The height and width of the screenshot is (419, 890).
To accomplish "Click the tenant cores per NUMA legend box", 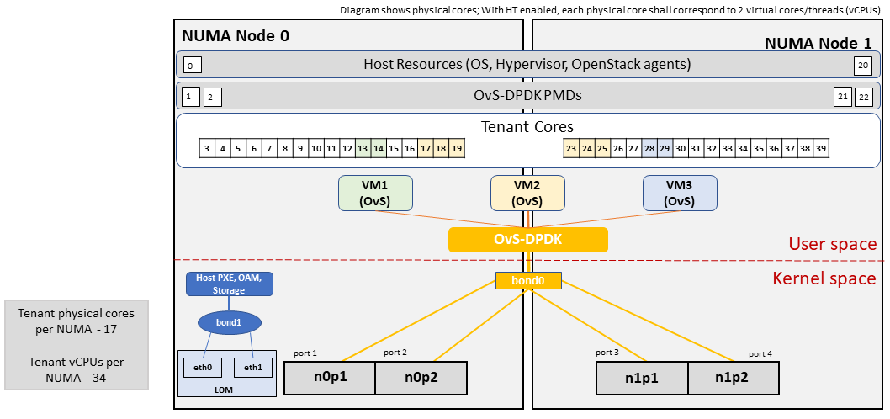I will tap(76, 345).
